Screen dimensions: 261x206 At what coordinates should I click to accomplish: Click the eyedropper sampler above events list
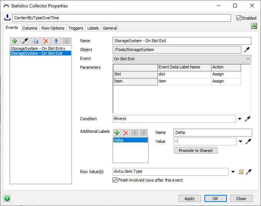click(x=25, y=41)
